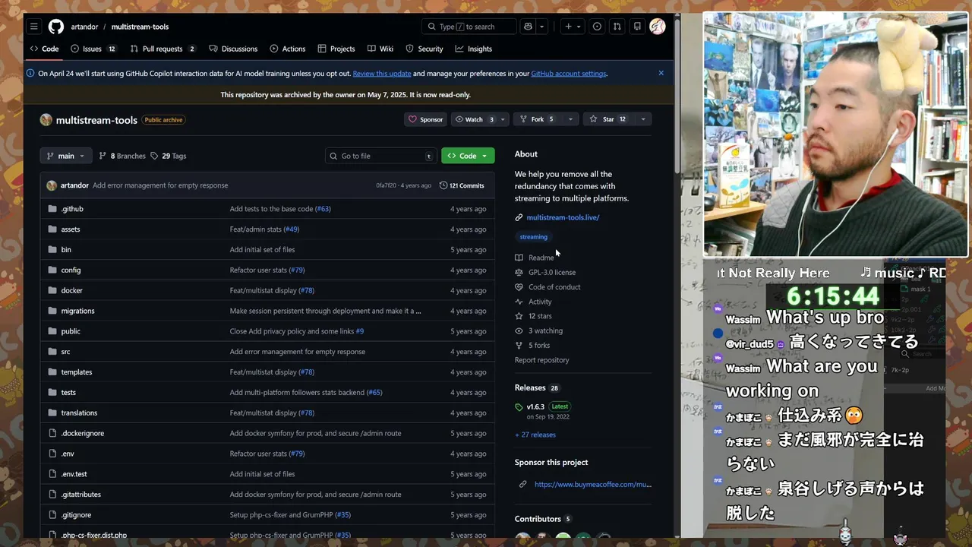Open the migrations folder
Image resolution: width=972 pixels, height=547 pixels.
coord(77,311)
